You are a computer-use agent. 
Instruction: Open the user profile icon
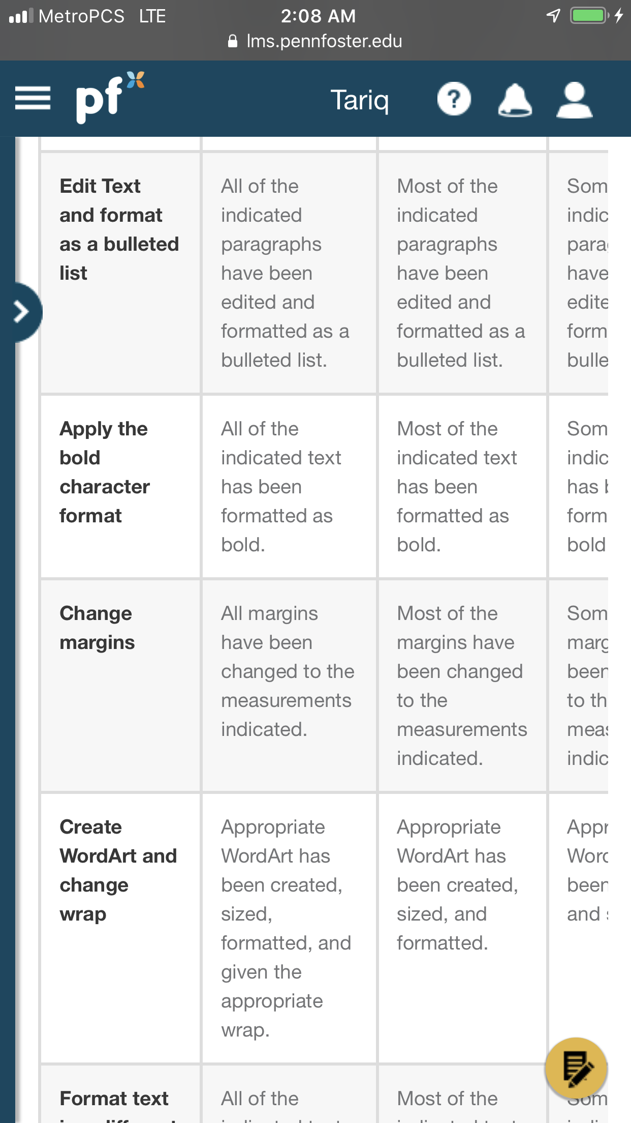[x=575, y=100]
